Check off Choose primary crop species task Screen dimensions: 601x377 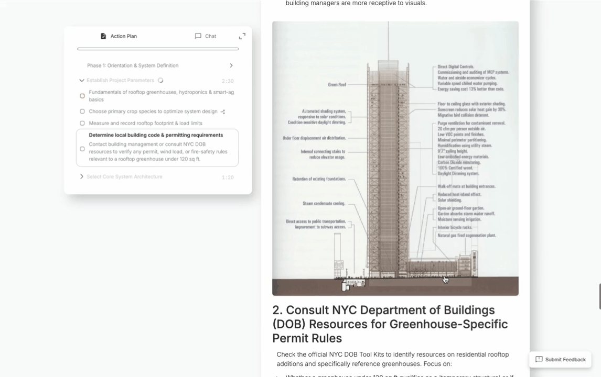click(x=82, y=112)
